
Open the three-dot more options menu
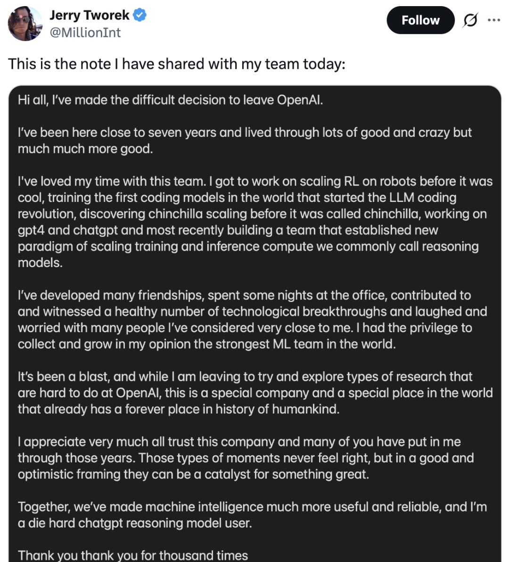tap(493, 20)
